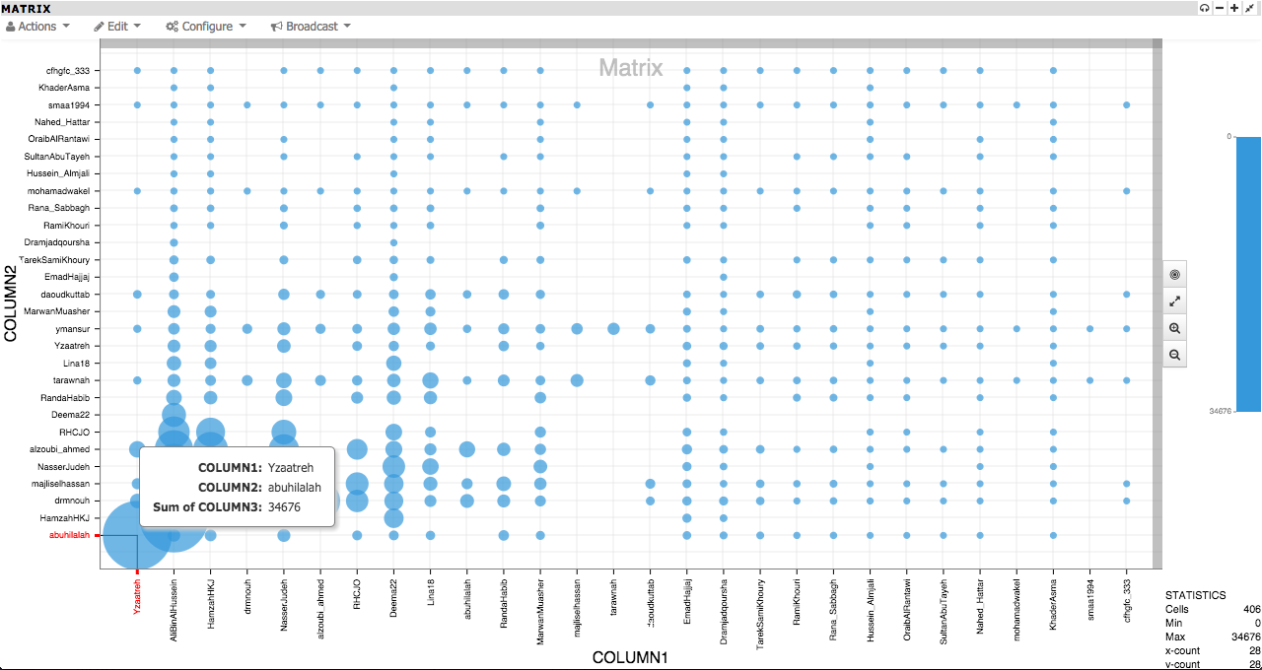Click the plus icon in the title bar

click(x=1234, y=8)
